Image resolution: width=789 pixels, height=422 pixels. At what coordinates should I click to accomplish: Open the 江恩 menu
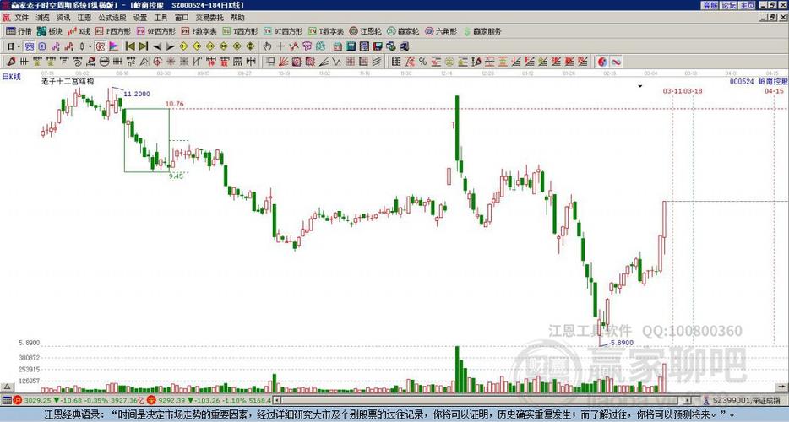[x=84, y=17]
